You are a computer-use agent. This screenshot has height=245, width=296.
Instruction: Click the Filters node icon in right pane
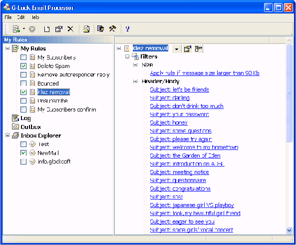coord(135,56)
